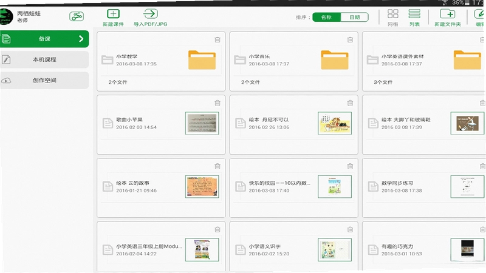
Task: Delete 小学教学 folder via trash icon
Action: [217, 39]
